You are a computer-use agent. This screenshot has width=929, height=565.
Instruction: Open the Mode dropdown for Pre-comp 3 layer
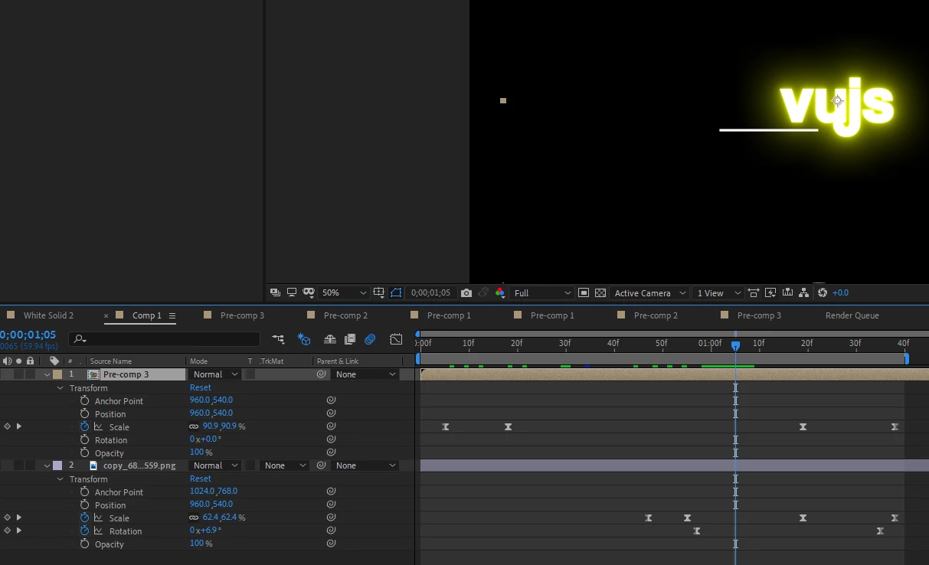pos(215,374)
